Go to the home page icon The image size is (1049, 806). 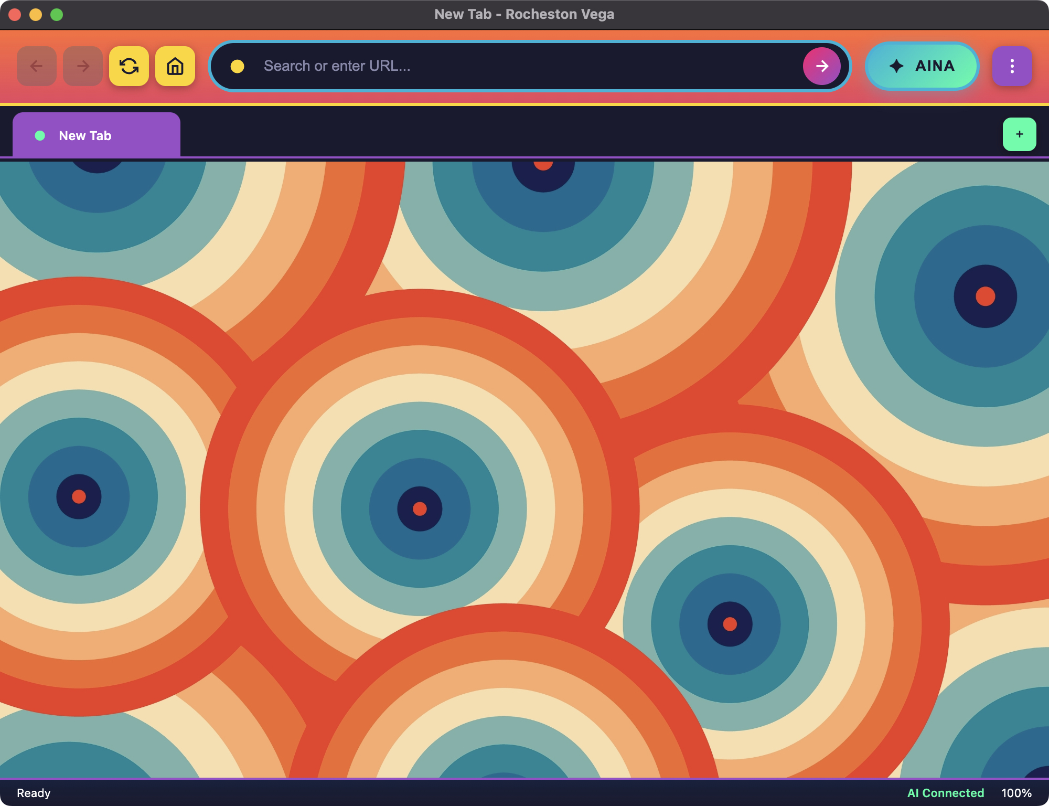pyautogui.click(x=175, y=66)
